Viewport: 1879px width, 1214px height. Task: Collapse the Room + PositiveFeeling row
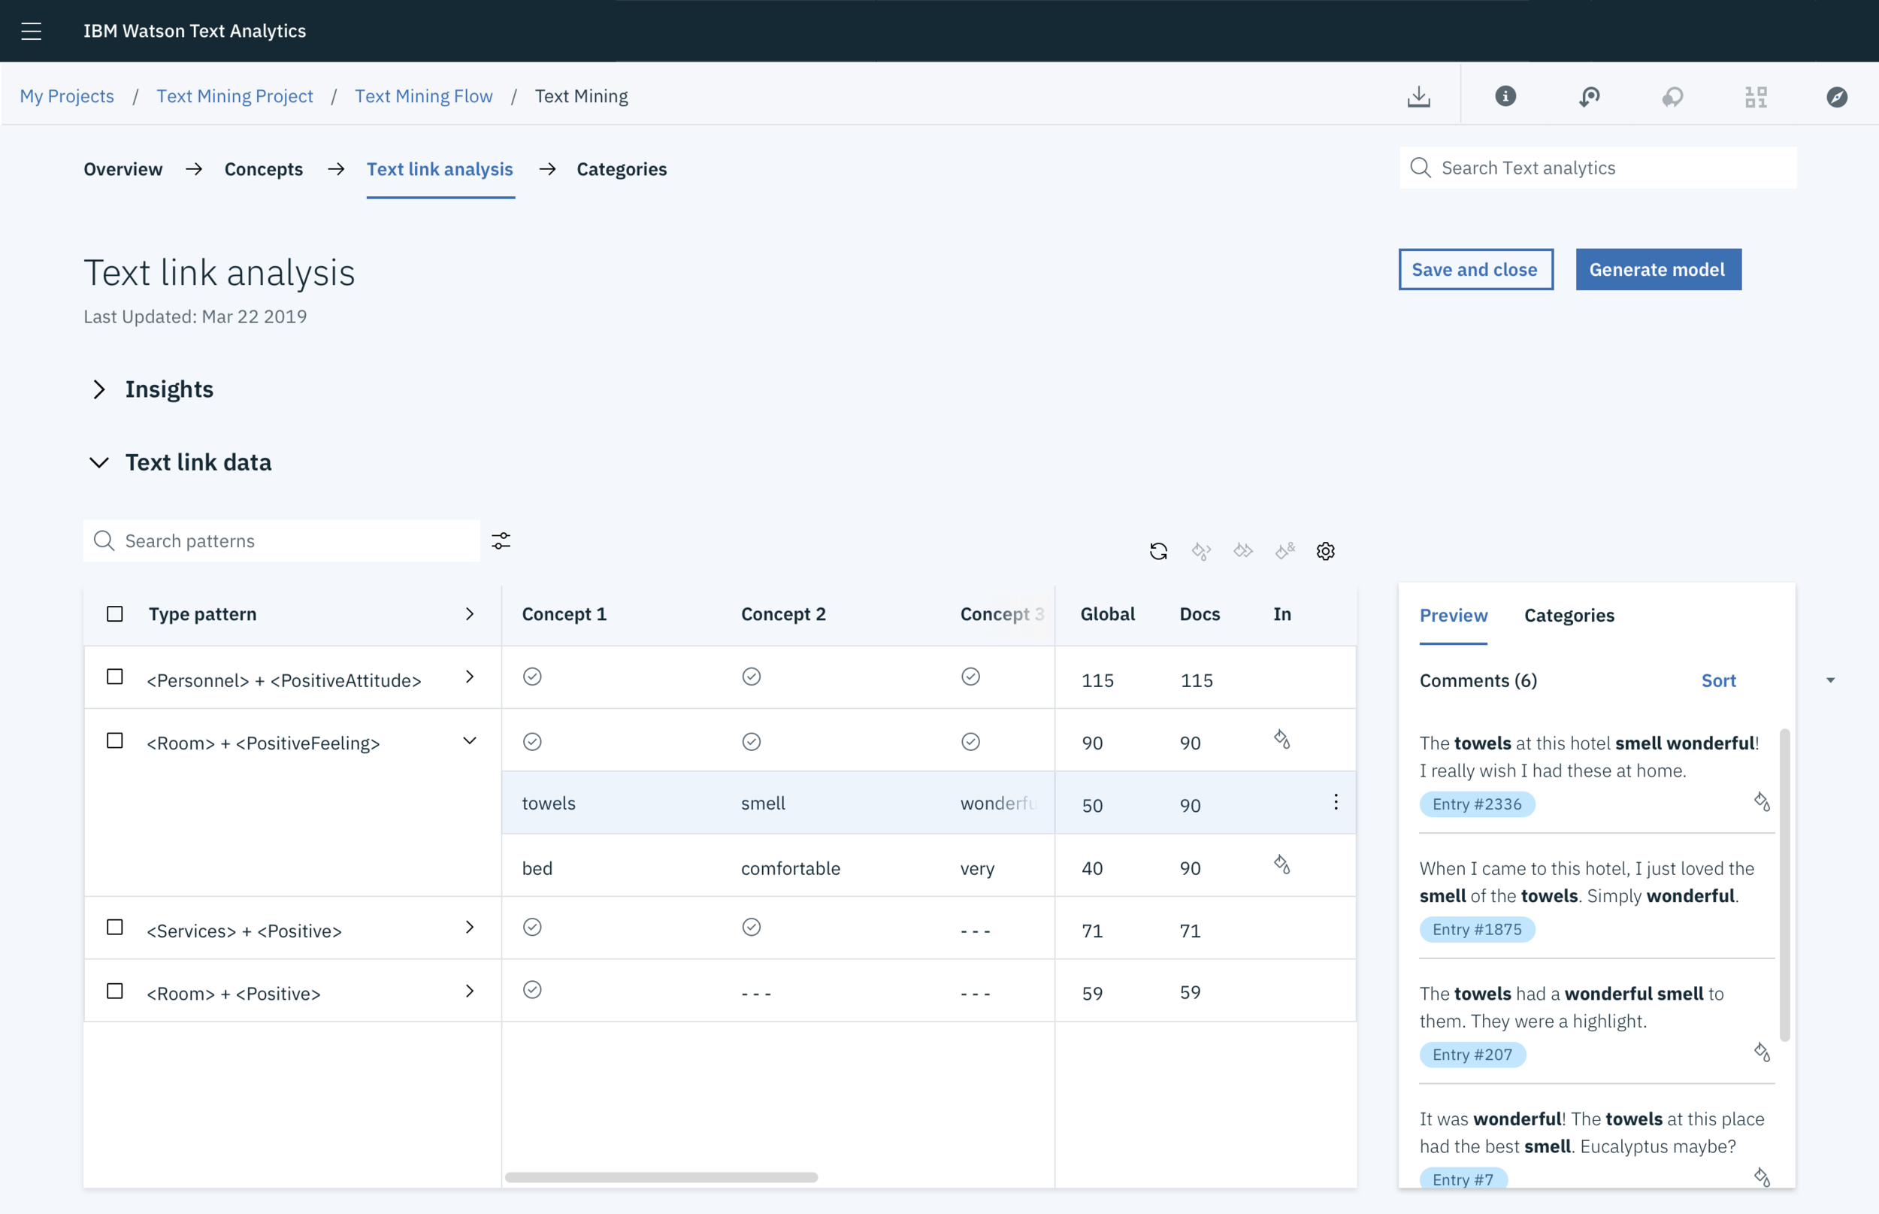click(x=470, y=741)
